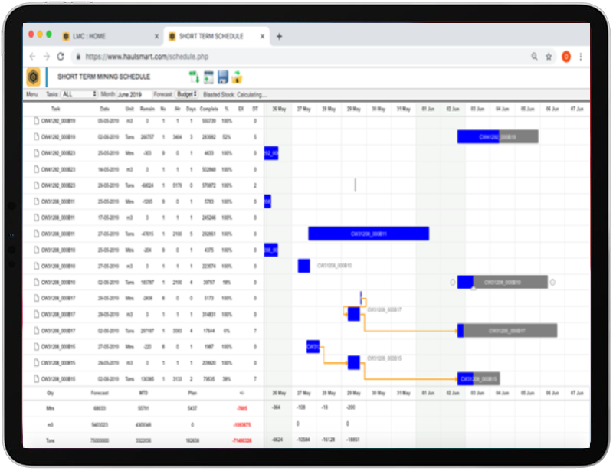Click the Remain column header
This screenshot has height=471, width=613.
pyautogui.click(x=147, y=109)
